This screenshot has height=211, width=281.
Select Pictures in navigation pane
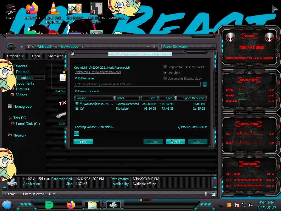pyautogui.click(x=23, y=89)
